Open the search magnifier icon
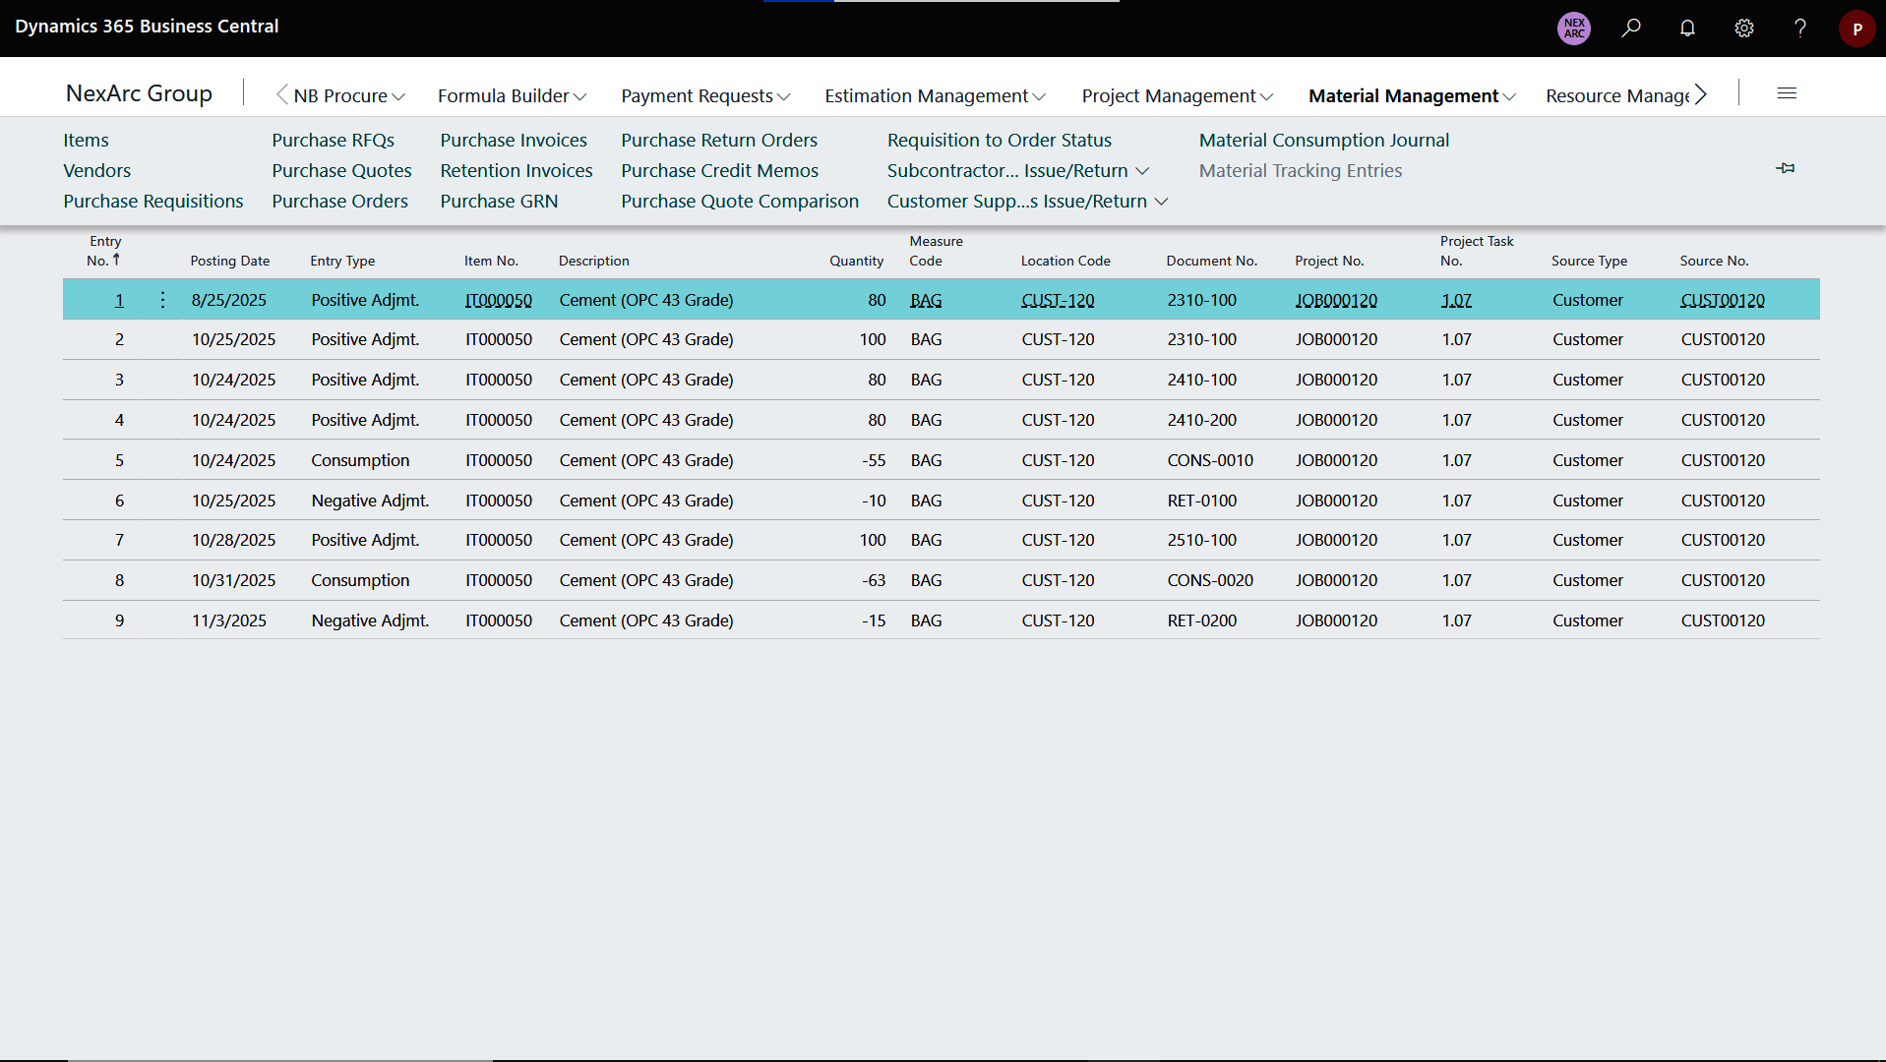1886x1062 pixels. (1631, 28)
